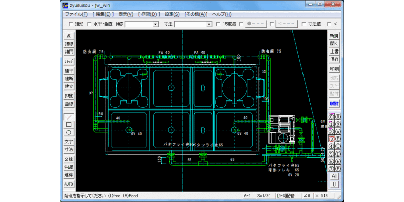
Task: Select the 中心線 center line tool
Action: click(x=69, y=167)
